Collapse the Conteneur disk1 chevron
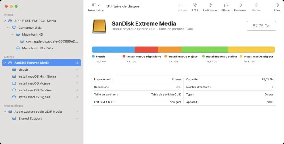Image resolution: width=284 pixels, height=144 pixels. point(9,28)
